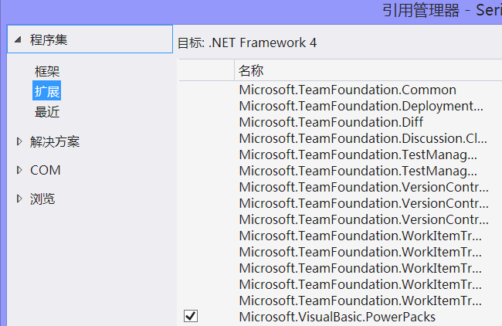
Task: Show the 最近 references list
Action: 47,112
